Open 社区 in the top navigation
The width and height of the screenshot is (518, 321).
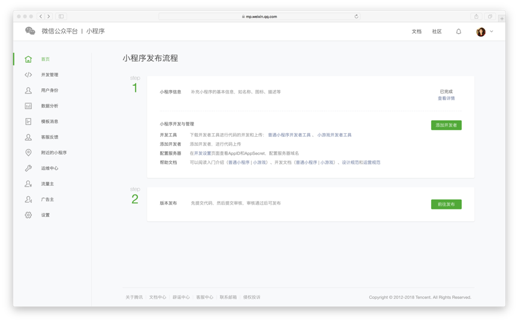436,31
